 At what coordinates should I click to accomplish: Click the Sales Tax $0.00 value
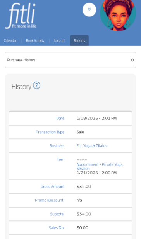tap(83, 228)
